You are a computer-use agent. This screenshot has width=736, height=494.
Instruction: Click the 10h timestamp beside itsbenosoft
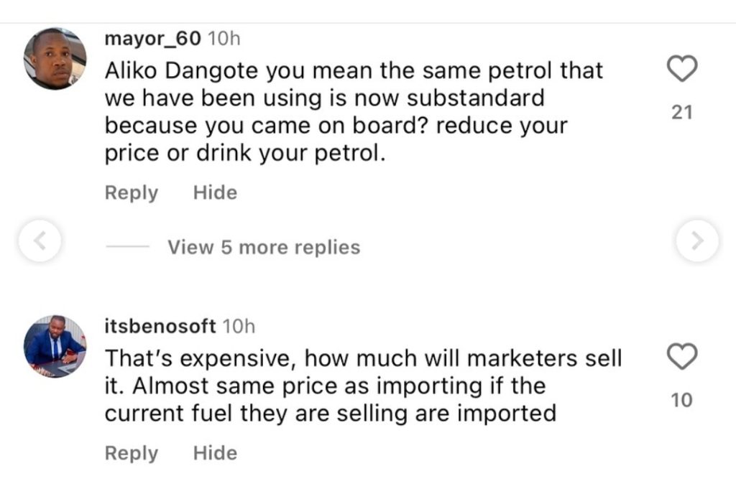coord(239,326)
